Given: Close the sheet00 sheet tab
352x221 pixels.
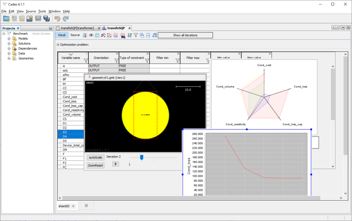Looking at the screenshot, I should 73,206.
